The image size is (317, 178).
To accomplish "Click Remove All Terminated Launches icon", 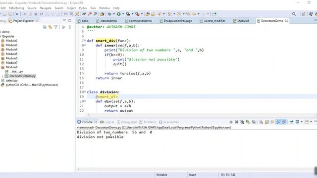I will click(242, 122).
